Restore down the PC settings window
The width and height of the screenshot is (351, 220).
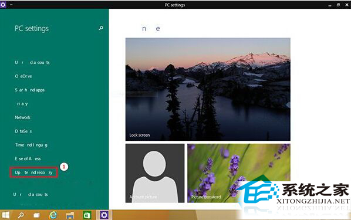coord(338,5)
